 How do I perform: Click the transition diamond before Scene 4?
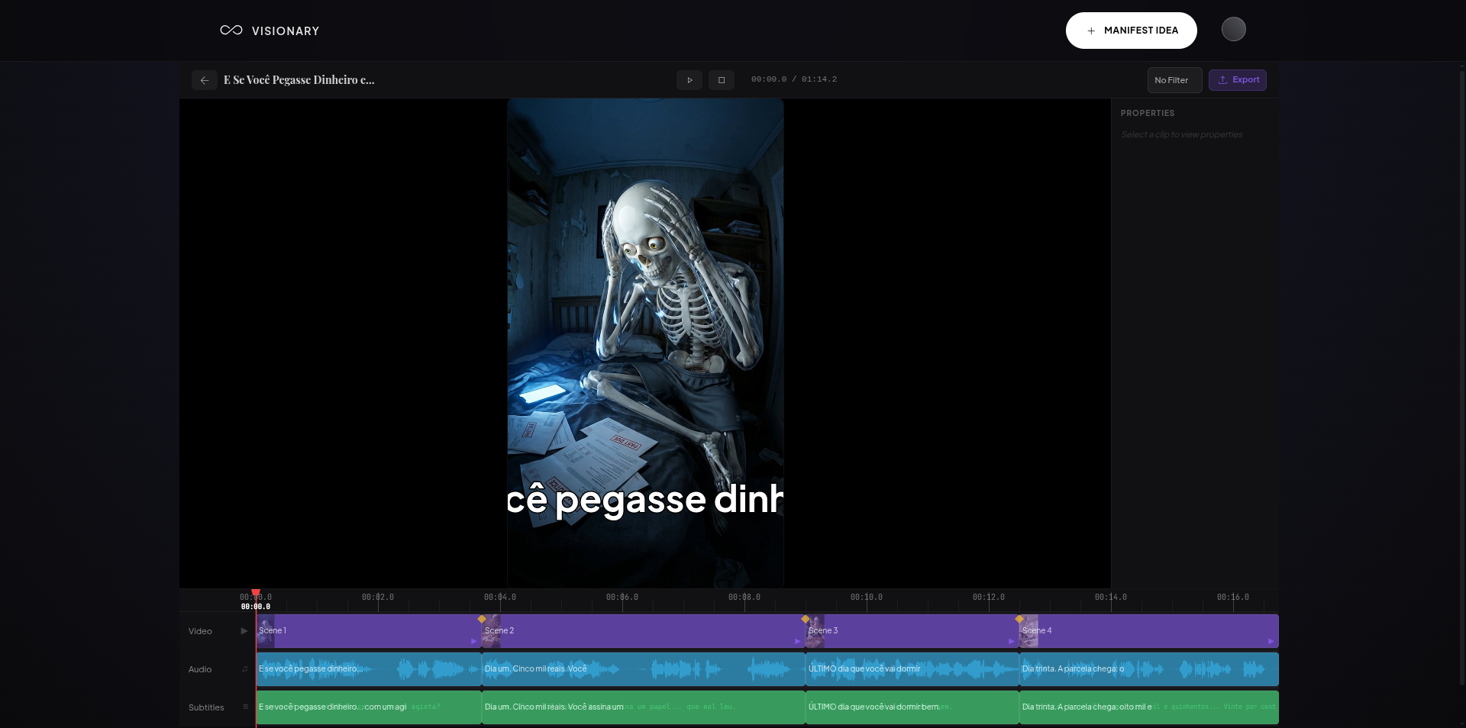coord(1019,619)
